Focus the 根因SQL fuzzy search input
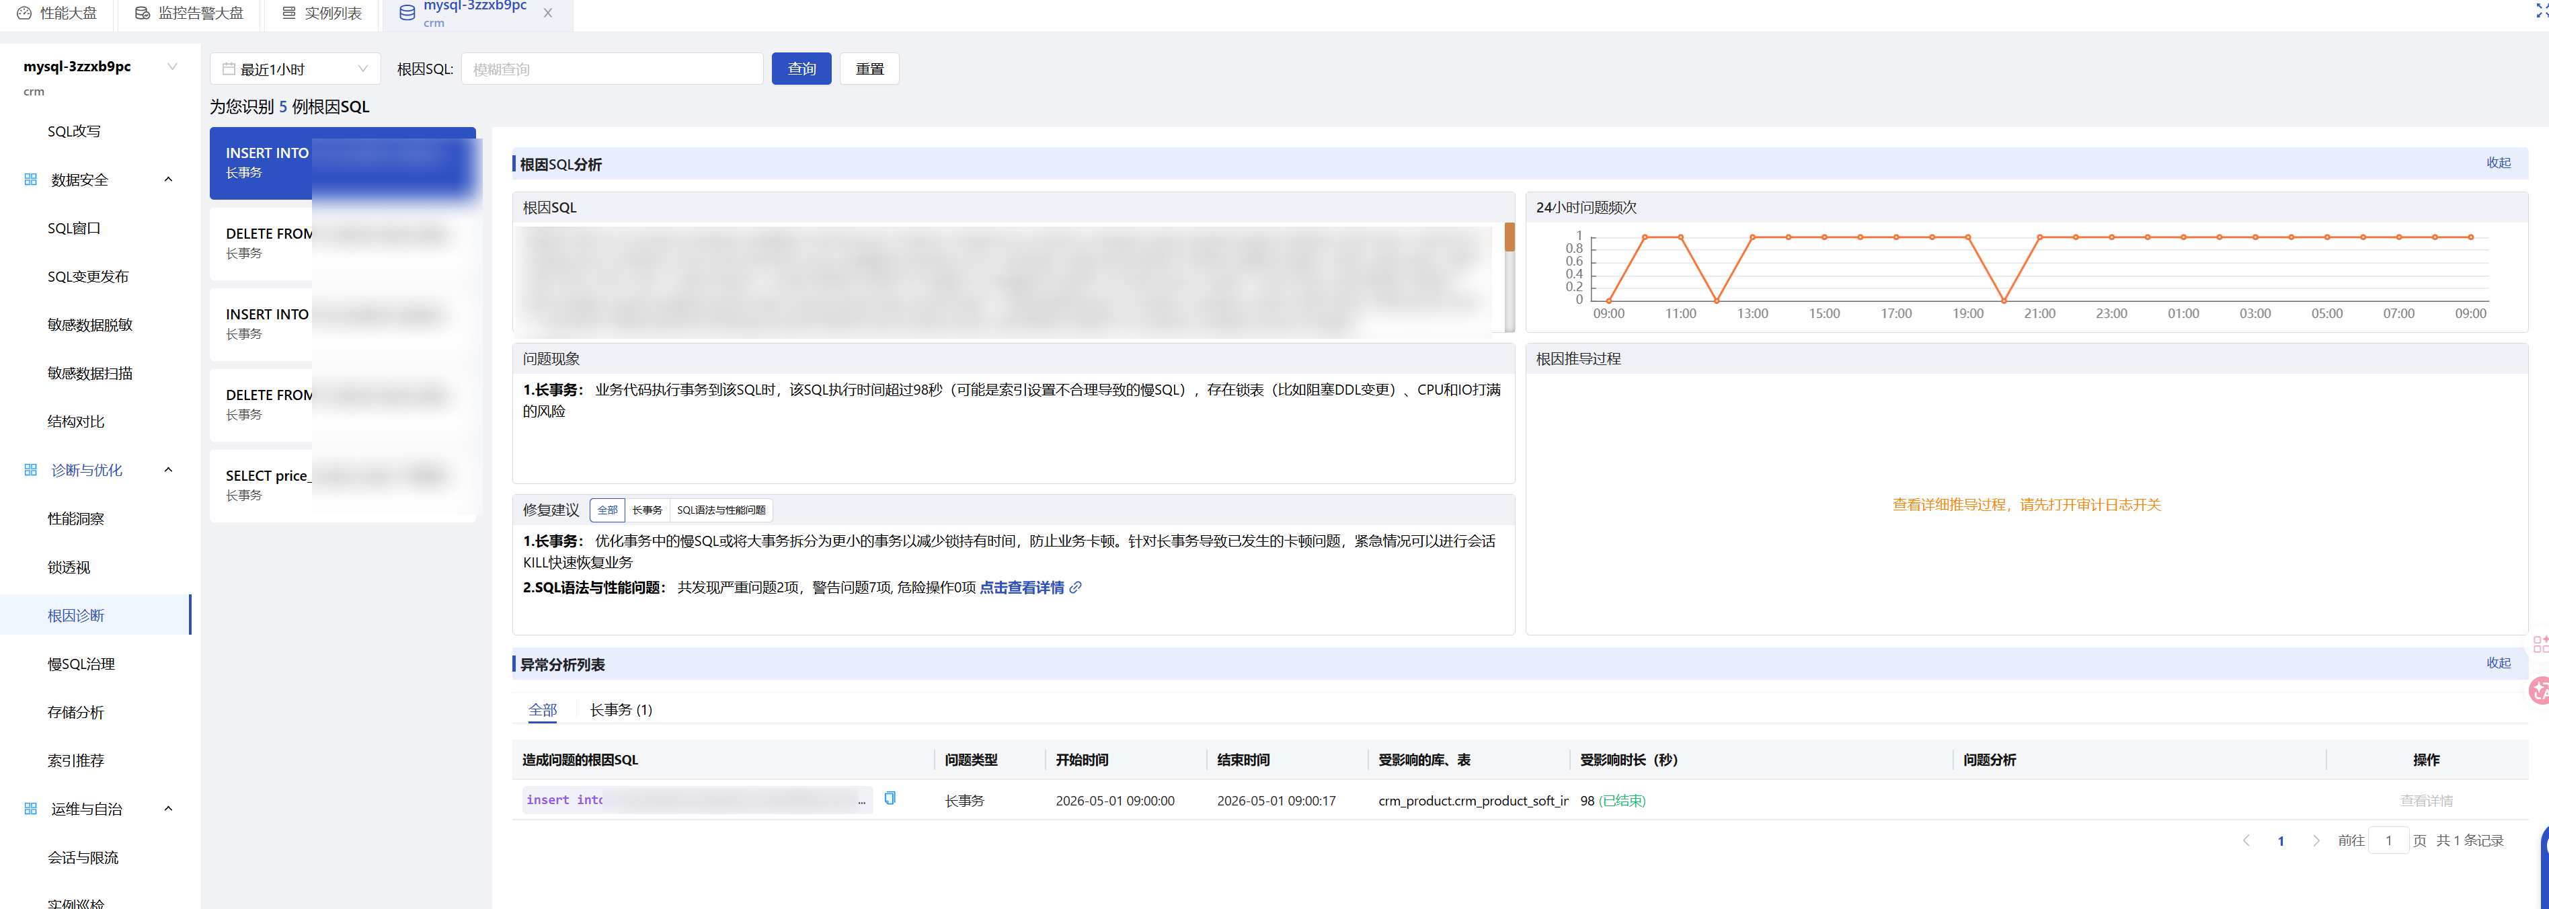Viewport: 2549px width, 909px height. [611, 69]
